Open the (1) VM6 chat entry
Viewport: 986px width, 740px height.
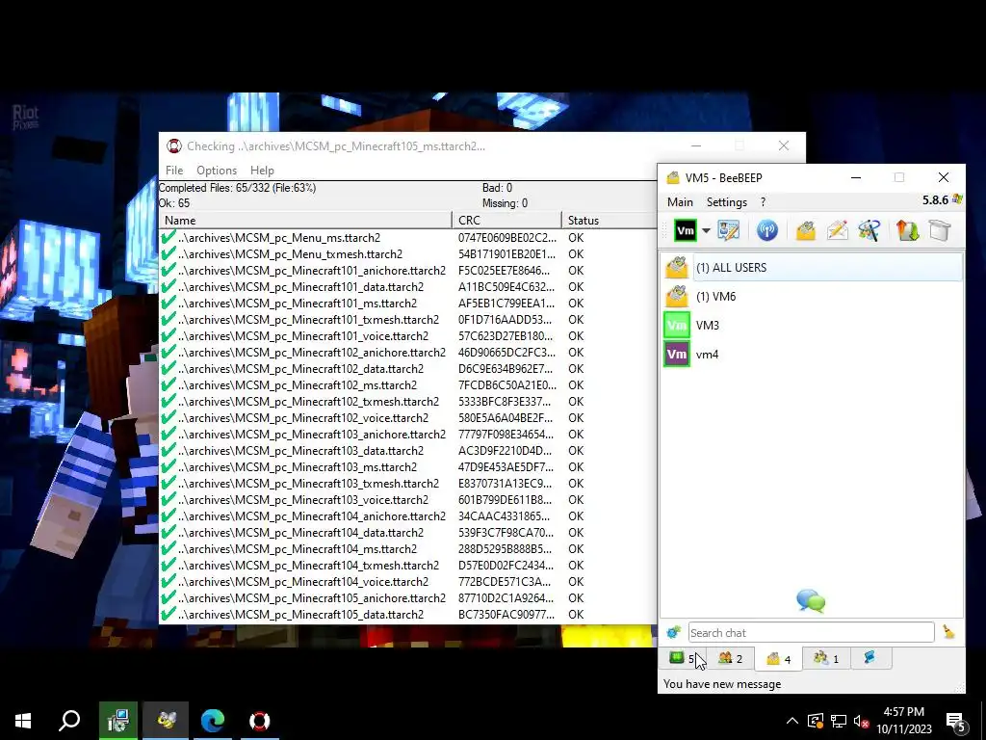click(812, 297)
